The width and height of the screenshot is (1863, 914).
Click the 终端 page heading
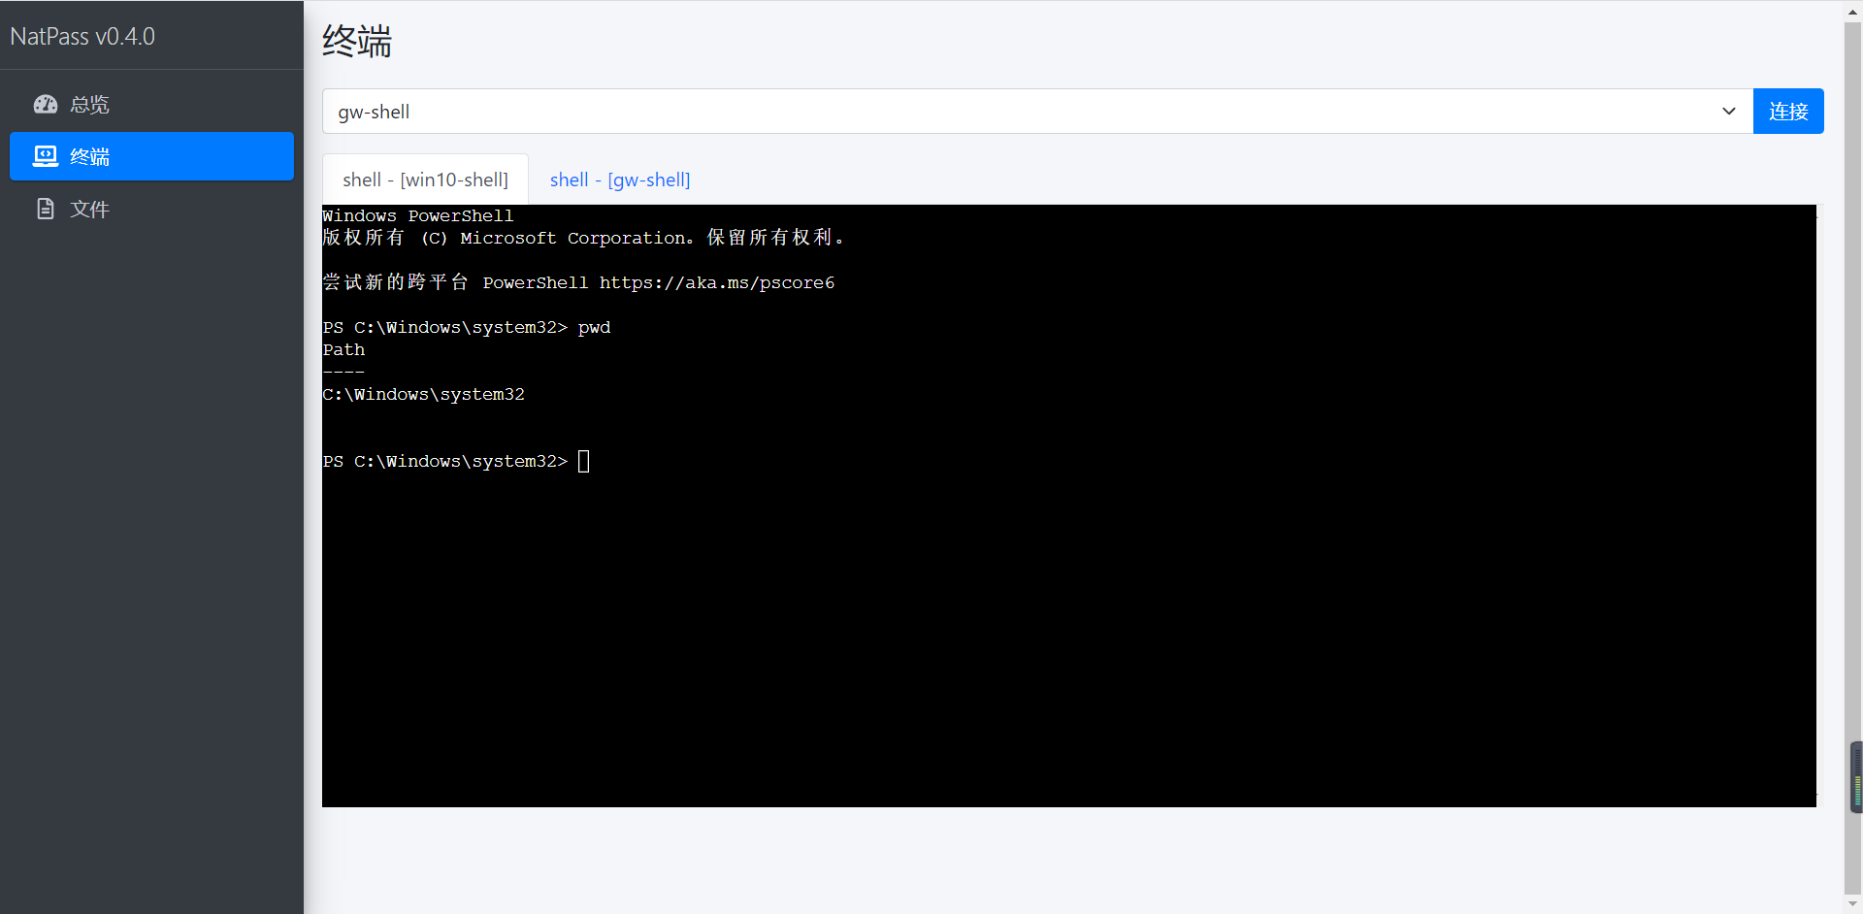pos(356,42)
